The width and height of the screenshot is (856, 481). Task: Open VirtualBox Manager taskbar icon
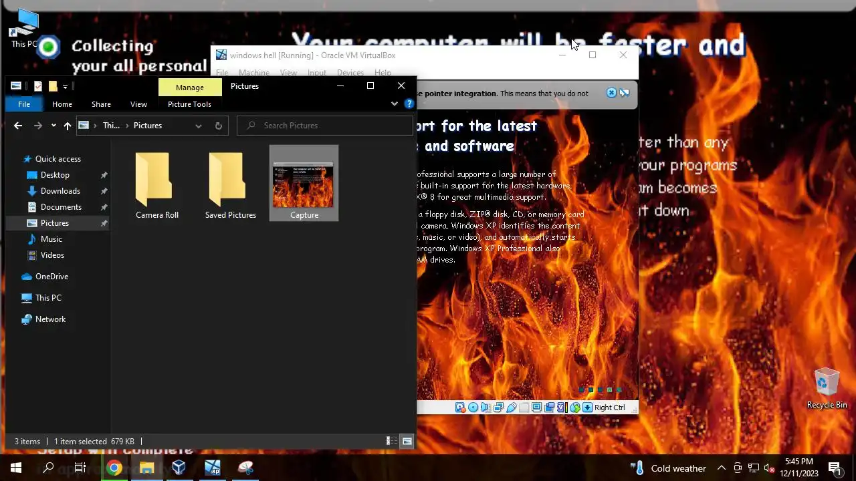tap(179, 468)
